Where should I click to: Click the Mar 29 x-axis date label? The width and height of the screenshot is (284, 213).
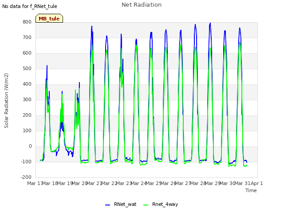tap(213, 183)
